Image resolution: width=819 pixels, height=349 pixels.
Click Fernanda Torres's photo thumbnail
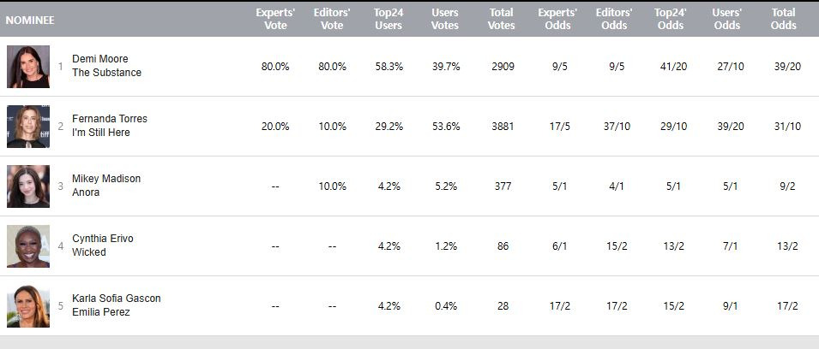27,127
